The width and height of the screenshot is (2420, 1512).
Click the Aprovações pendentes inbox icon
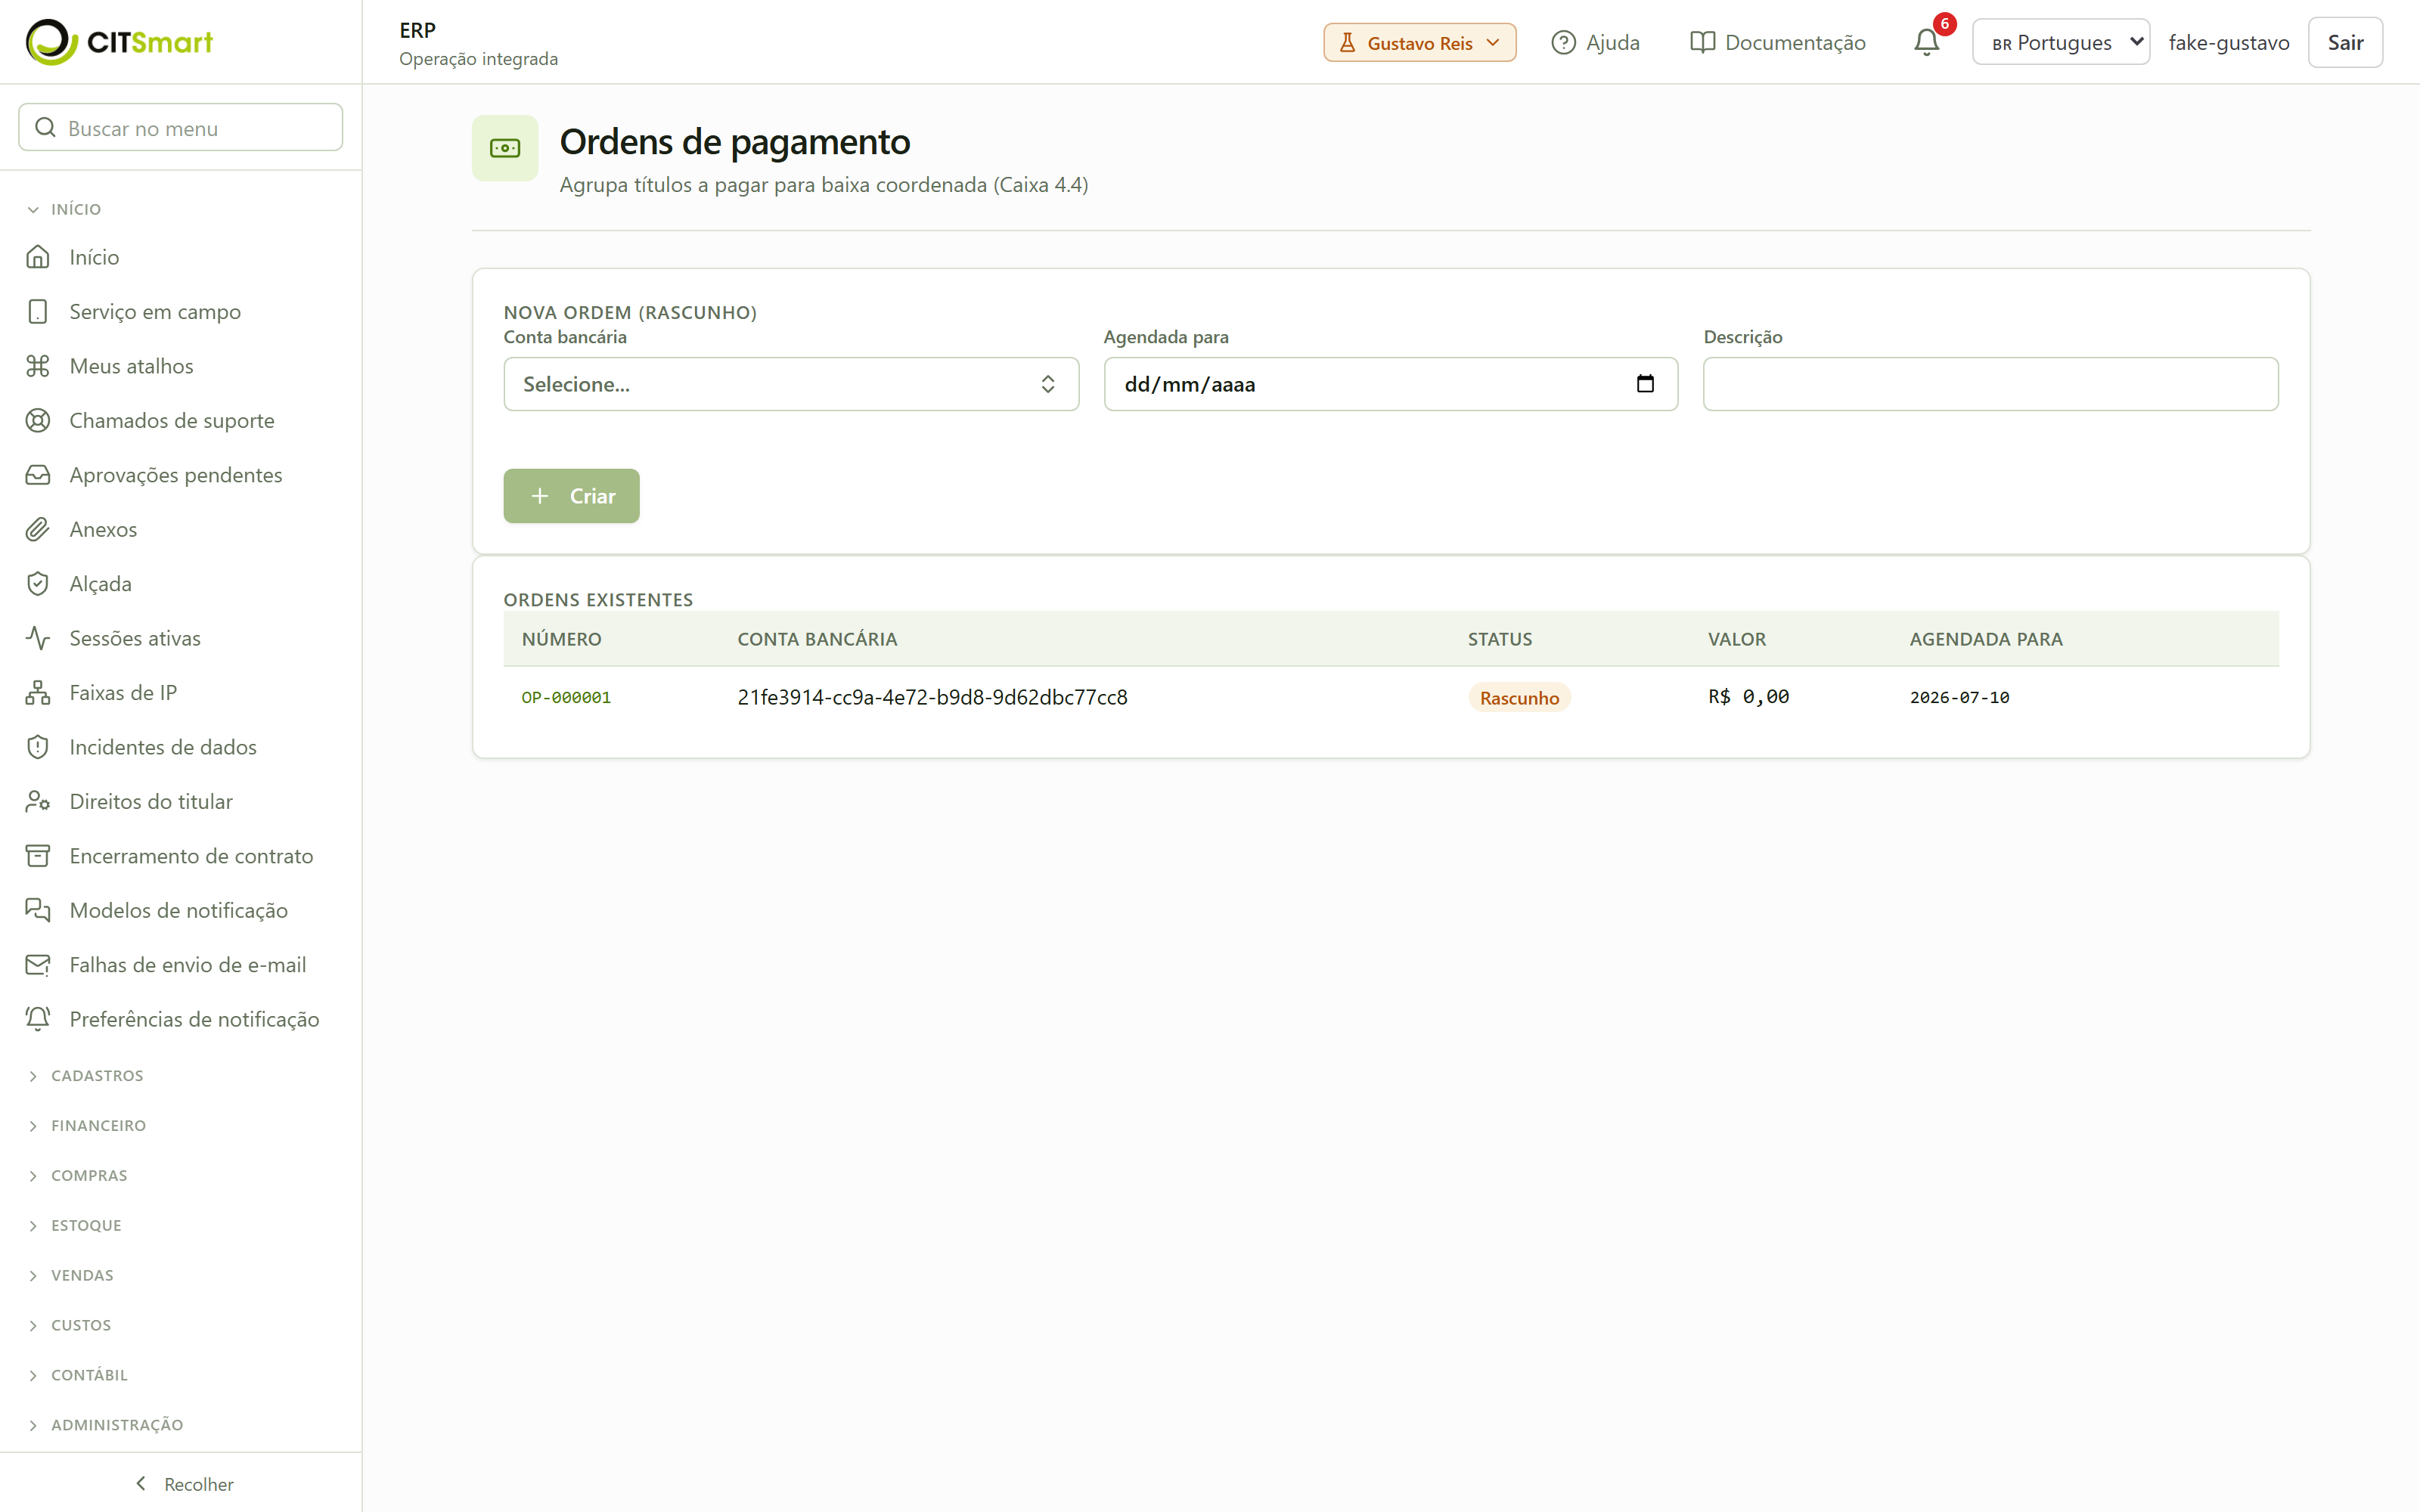38,475
